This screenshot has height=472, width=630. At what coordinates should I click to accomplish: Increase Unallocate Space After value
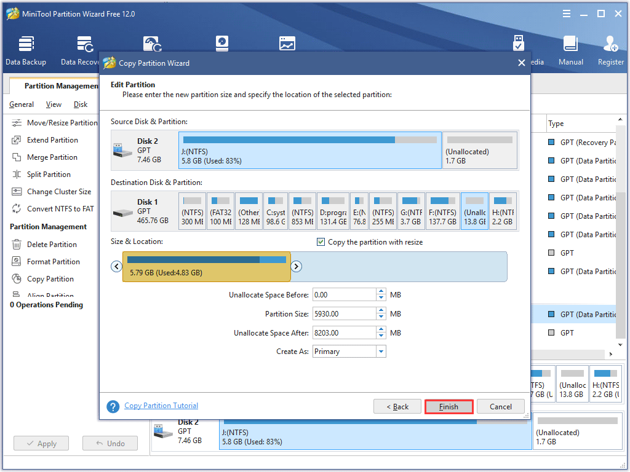point(381,329)
